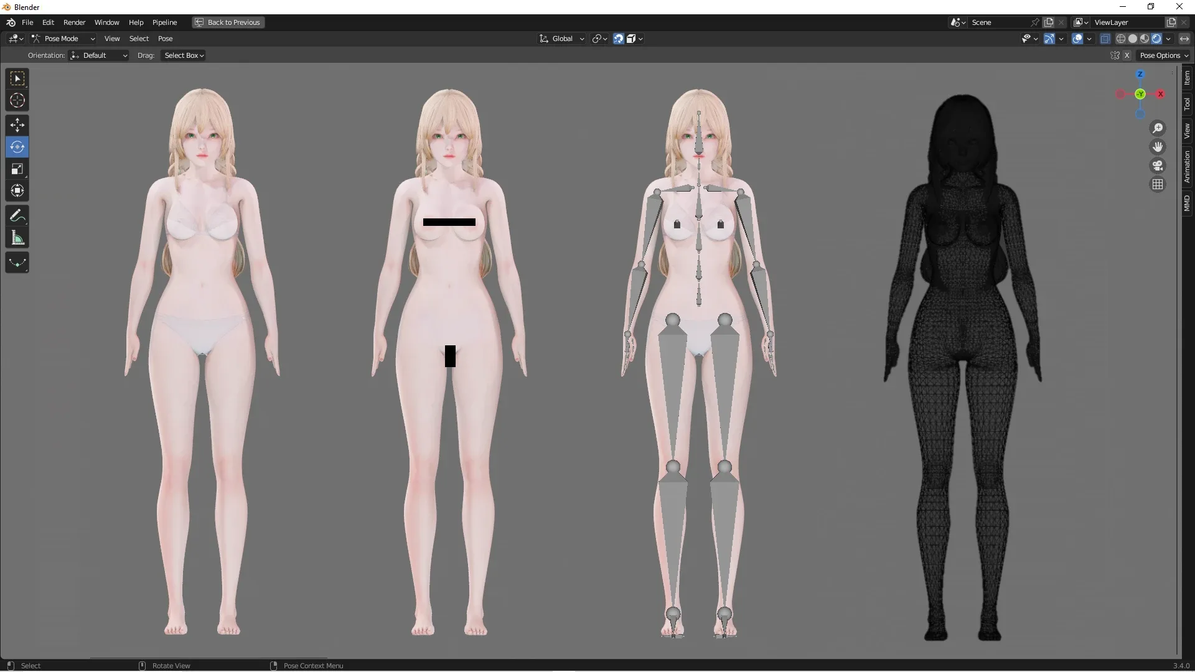Toggle snapping magnet button
The image size is (1195, 672).
point(619,39)
